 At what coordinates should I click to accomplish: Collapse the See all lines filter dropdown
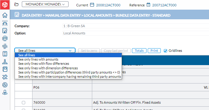click(x=45, y=50)
